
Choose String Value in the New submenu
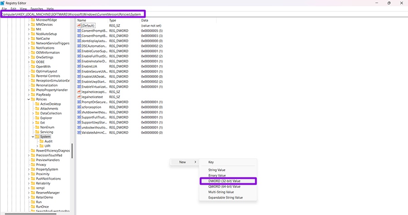point(228,170)
